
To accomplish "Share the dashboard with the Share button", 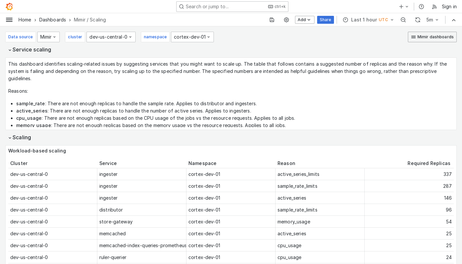I will tap(325, 20).
